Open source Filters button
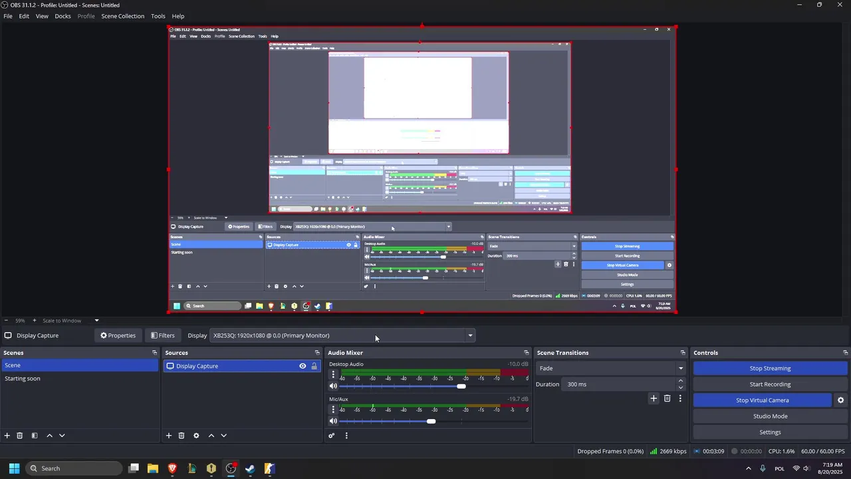The image size is (851, 479). [x=162, y=335]
